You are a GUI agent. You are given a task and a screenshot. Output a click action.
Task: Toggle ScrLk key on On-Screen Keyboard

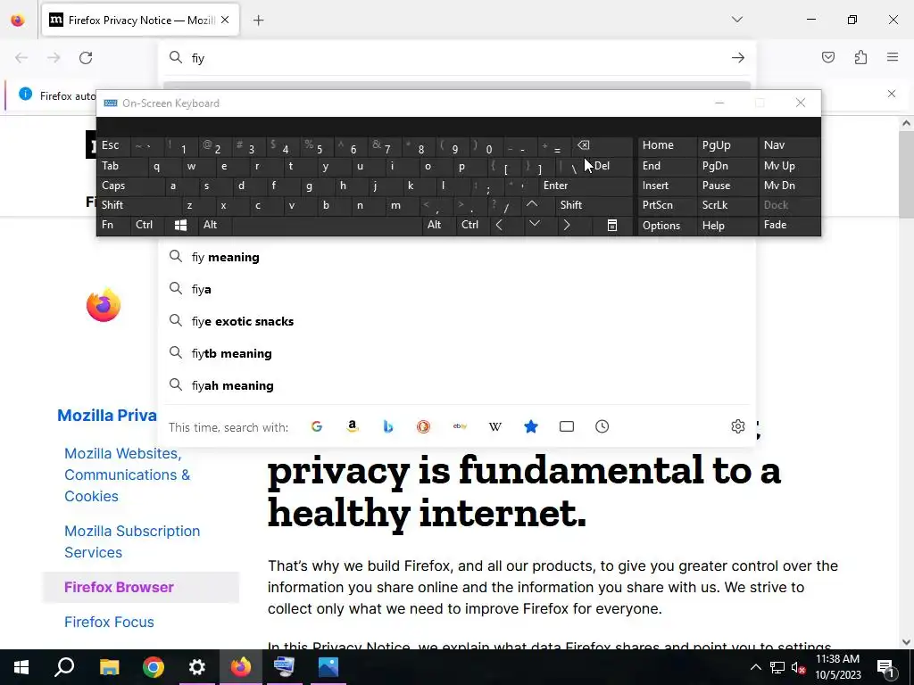tap(727, 205)
